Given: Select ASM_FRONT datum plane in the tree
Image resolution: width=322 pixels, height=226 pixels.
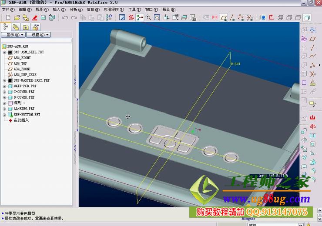Looking at the screenshot, I should tap(22, 69).
